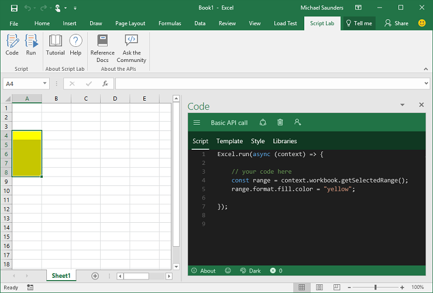Open the Data ribbon tab
Viewport: 433px width, 293px height.
click(x=200, y=23)
